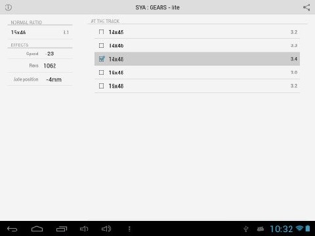
Task: Open the info icon in the title bar
Action: 9,7
